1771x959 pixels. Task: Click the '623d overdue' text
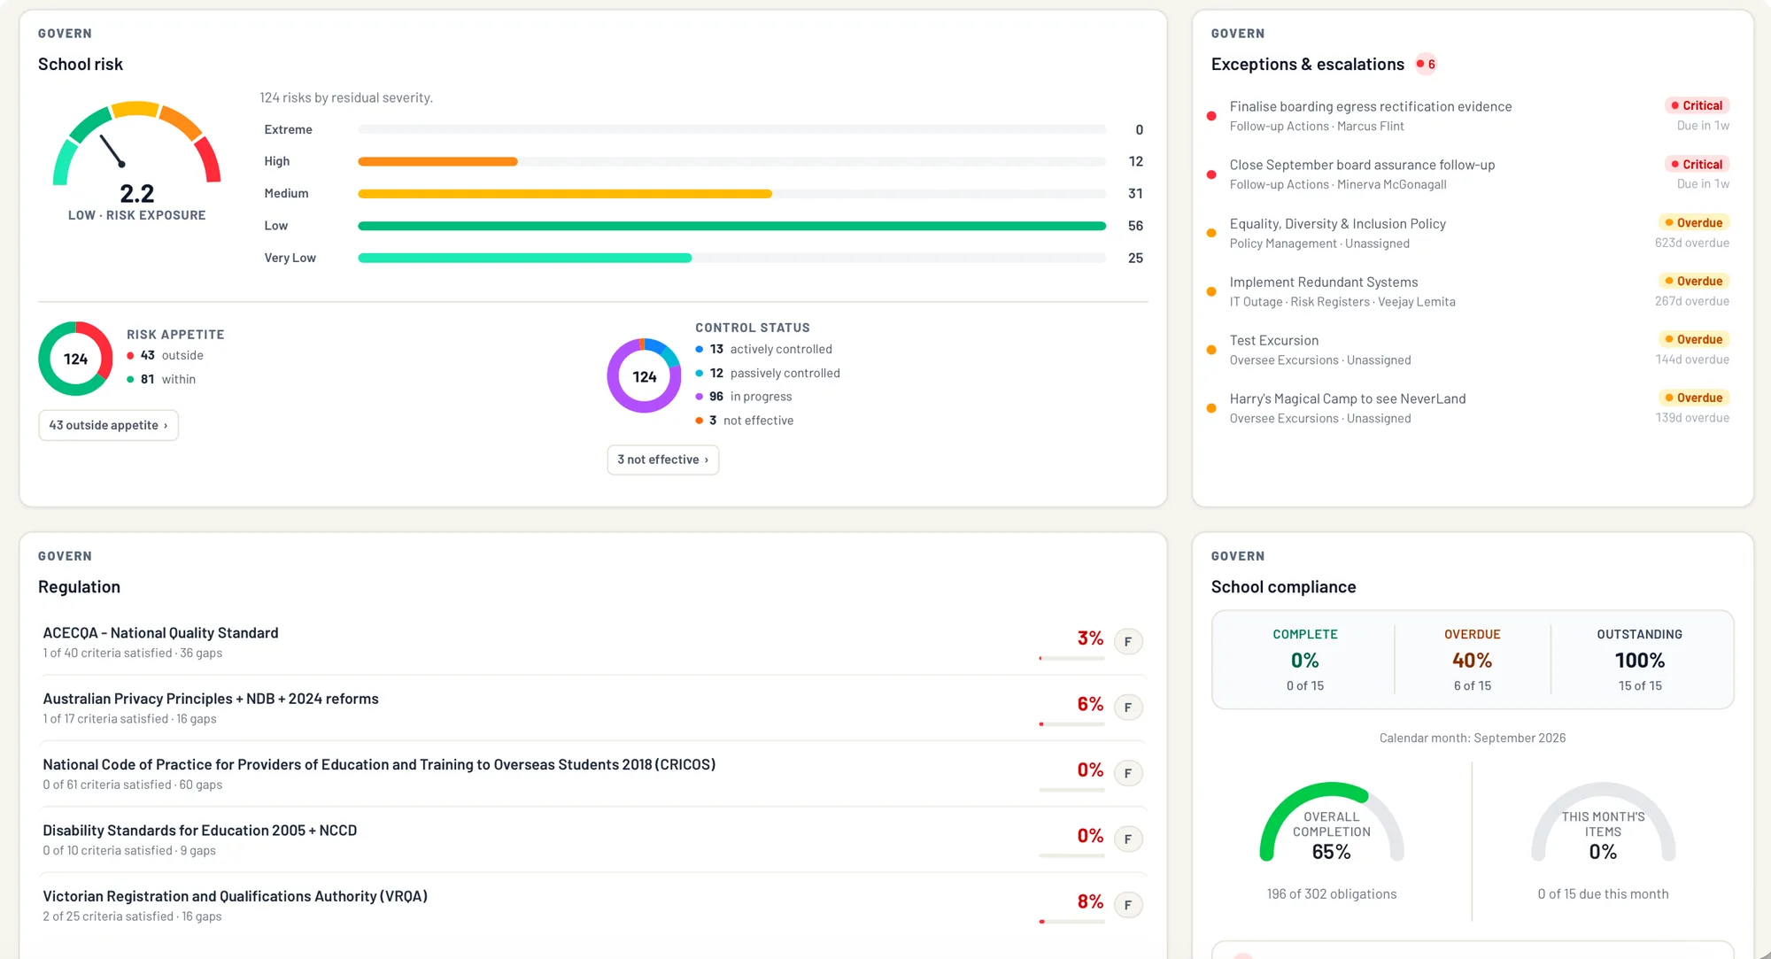pos(1691,243)
